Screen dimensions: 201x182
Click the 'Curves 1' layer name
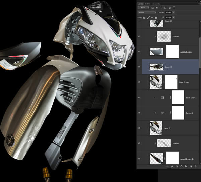click(189, 113)
